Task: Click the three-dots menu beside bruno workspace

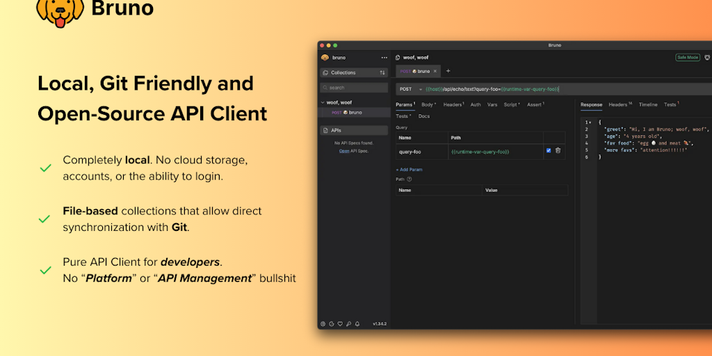Action: (x=384, y=58)
